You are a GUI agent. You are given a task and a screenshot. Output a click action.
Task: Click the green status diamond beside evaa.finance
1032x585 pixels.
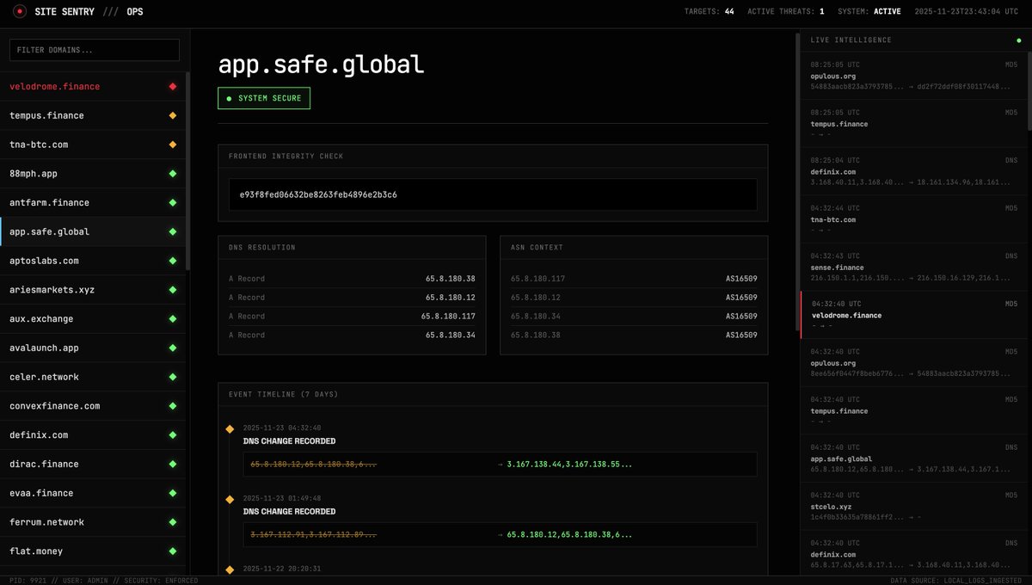click(x=173, y=494)
